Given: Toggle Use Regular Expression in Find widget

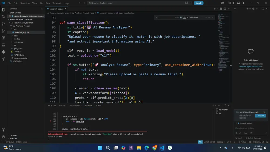Looking at the screenshot, I should point(188,18).
